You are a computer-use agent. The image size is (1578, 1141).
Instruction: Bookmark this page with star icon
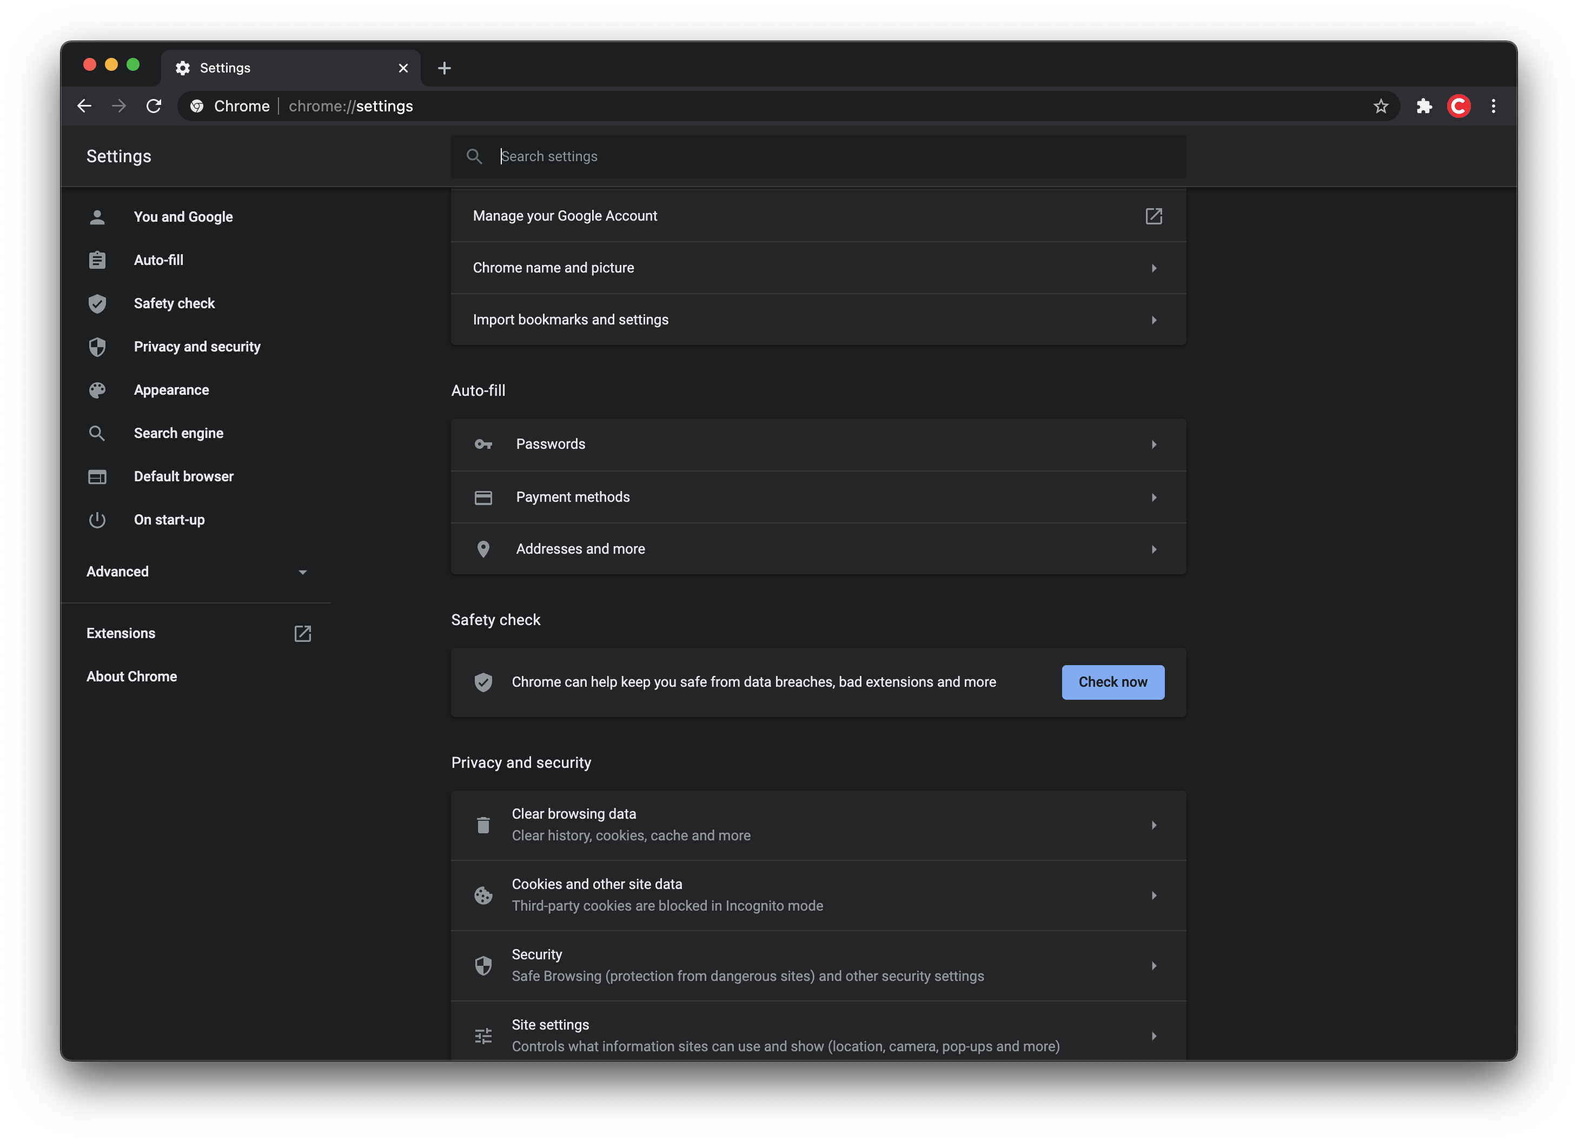click(1381, 106)
